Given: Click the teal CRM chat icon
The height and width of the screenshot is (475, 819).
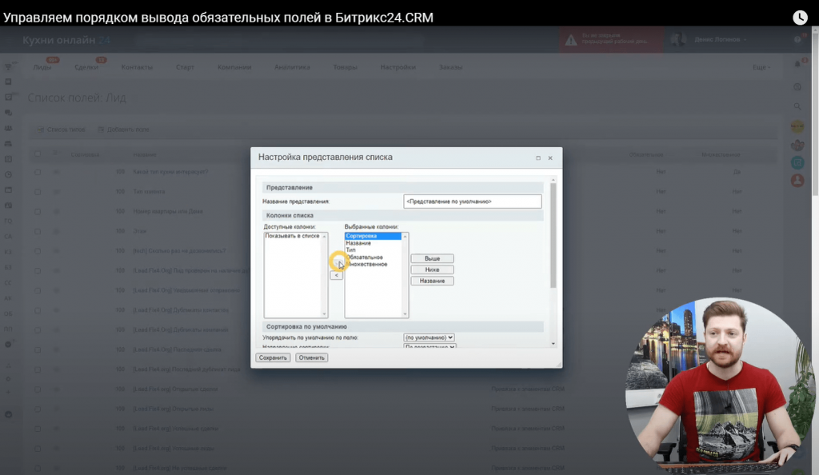Looking at the screenshot, I should (x=797, y=163).
